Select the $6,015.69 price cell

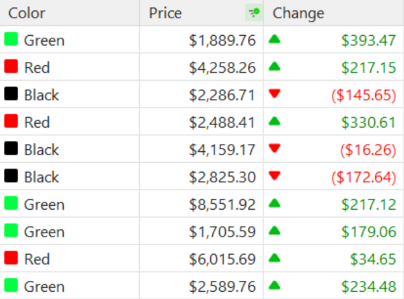click(x=222, y=259)
